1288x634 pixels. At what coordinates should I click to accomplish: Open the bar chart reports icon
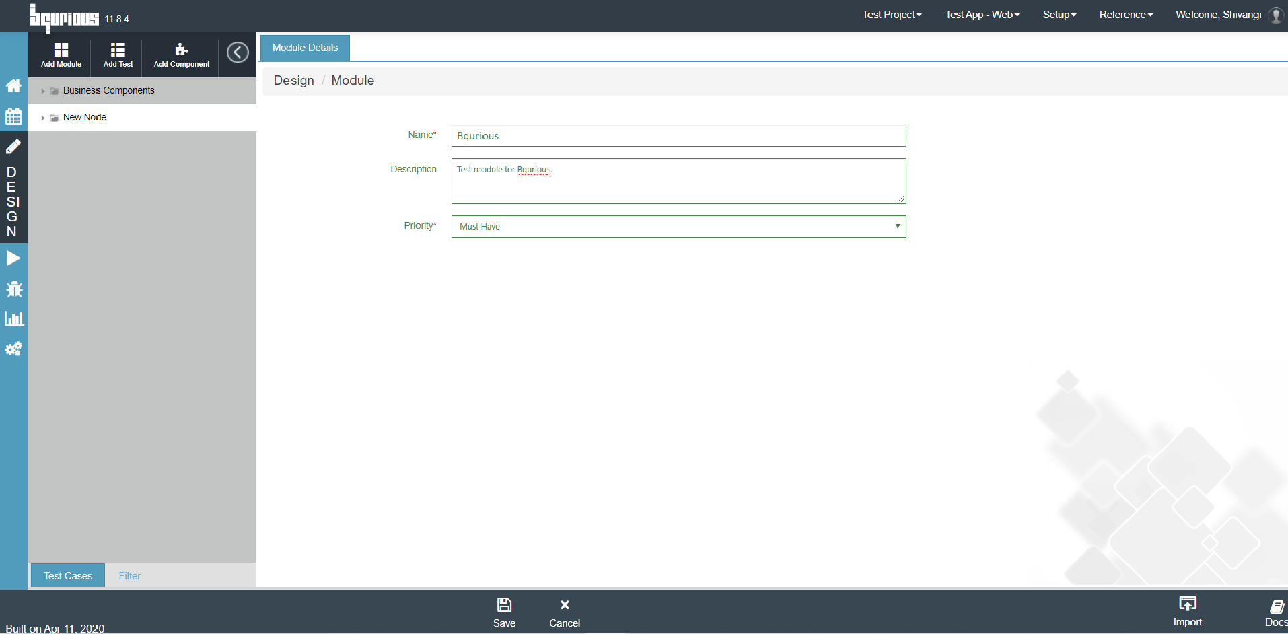coord(14,318)
